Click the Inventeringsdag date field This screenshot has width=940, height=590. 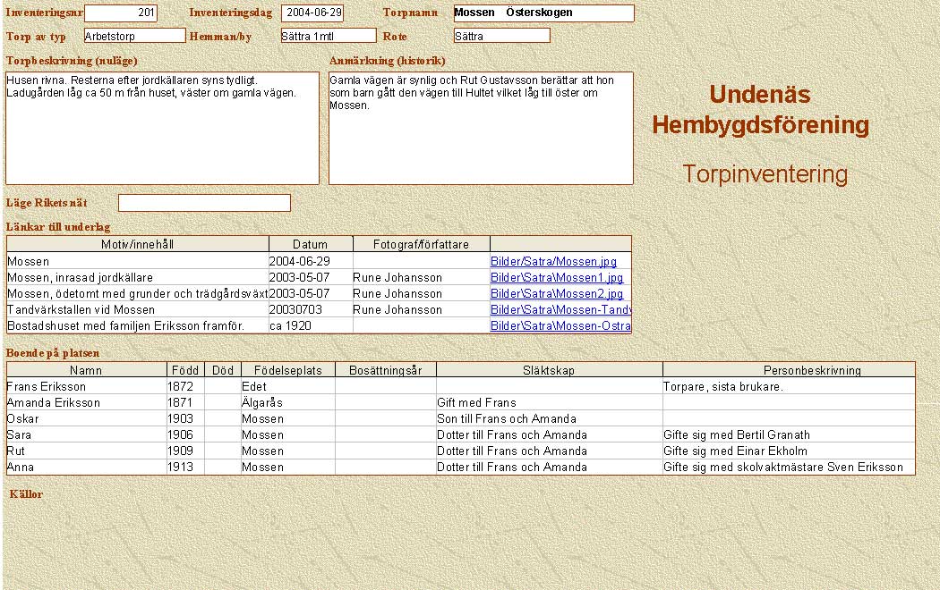pyautogui.click(x=312, y=13)
